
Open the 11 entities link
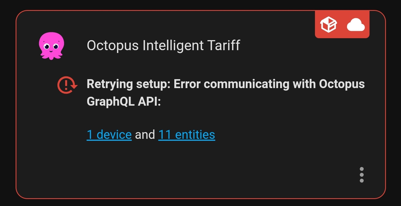(187, 135)
